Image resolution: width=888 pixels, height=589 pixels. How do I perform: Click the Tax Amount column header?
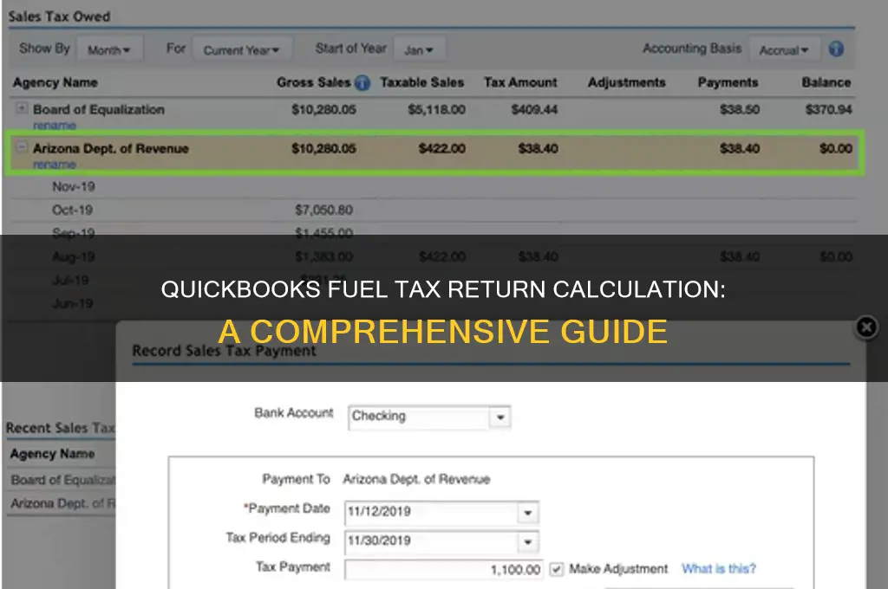[x=520, y=82]
